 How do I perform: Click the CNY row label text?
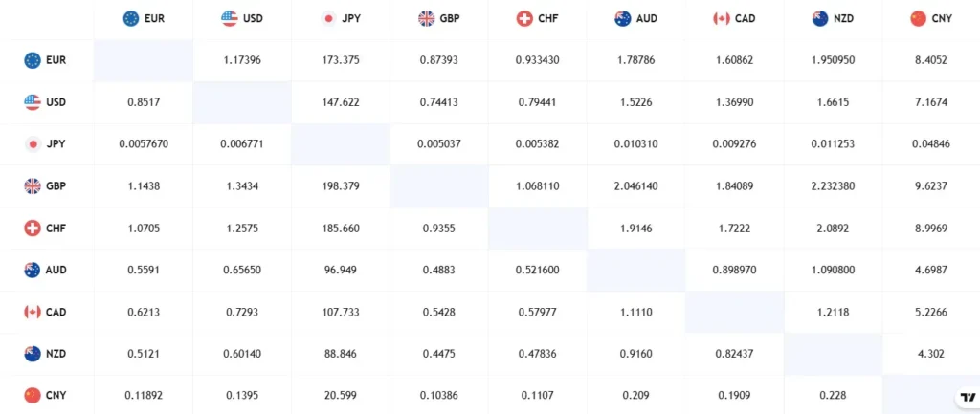tap(56, 394)
